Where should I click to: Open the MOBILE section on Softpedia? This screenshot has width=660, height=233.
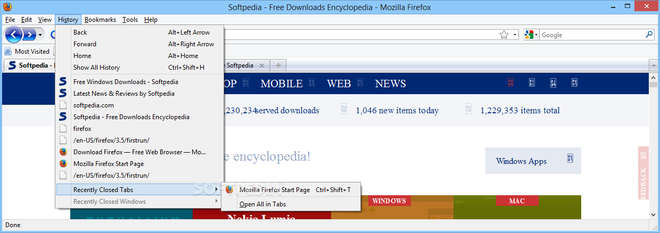tap(282, 84)
